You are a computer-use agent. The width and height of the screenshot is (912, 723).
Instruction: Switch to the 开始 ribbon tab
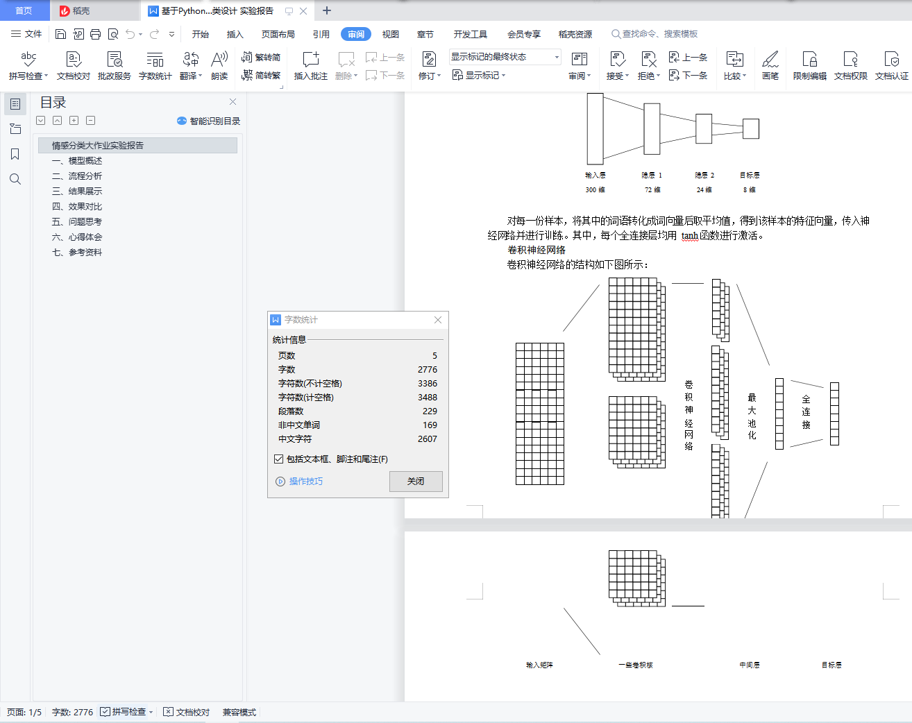[x=201, y=34]
